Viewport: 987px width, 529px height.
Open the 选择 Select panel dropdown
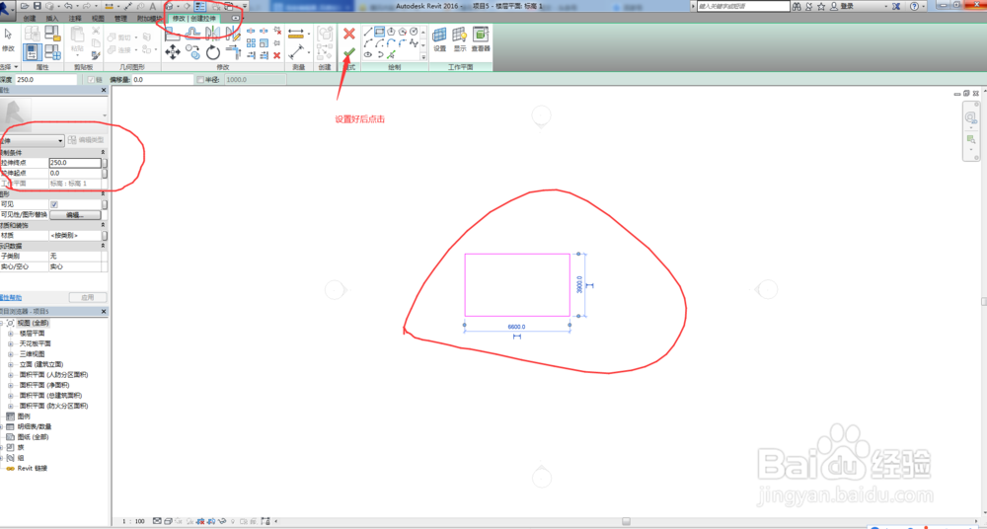10,67
